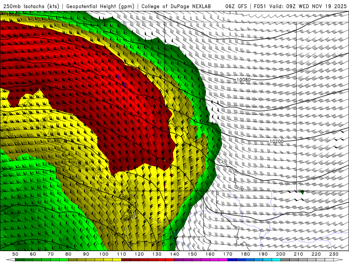Click the isolated small green isotach spot
This screenshot has height=262, width=349.
pyautogui.click(x=302, y=192)
